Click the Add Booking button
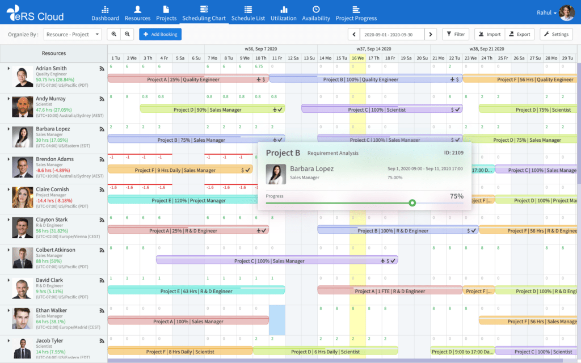 click(x=160, y=35)
